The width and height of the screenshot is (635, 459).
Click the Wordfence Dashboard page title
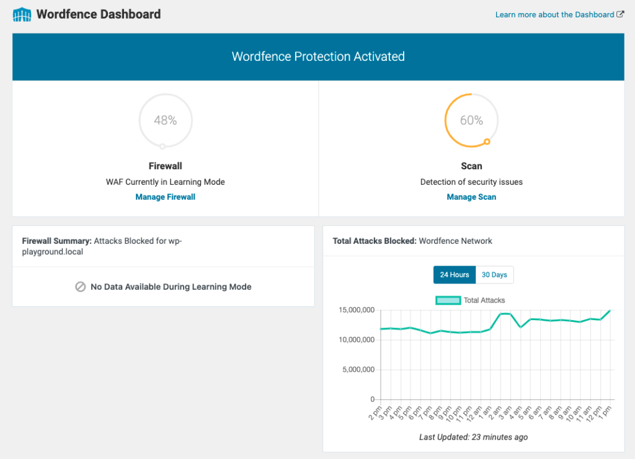[99, 14]
